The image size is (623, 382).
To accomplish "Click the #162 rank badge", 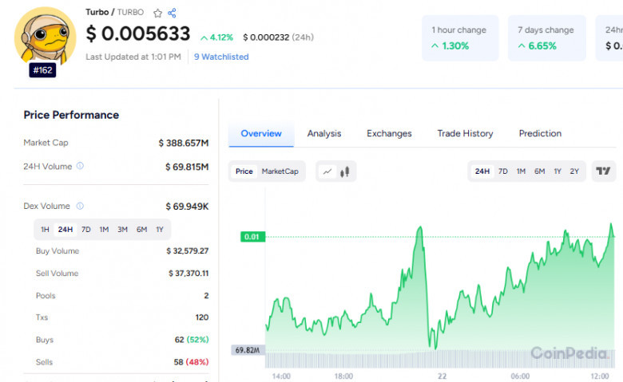I will tap(42, 70).
